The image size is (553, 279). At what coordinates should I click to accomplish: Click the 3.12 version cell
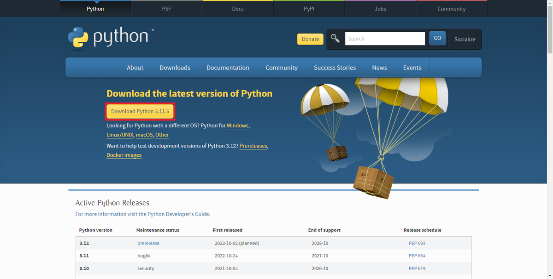click(x=84, y=243)
